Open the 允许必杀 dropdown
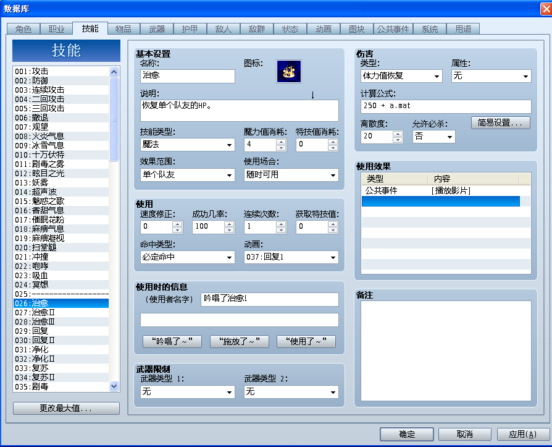Screen dimensions: 552x447 [x=433, y=137]
